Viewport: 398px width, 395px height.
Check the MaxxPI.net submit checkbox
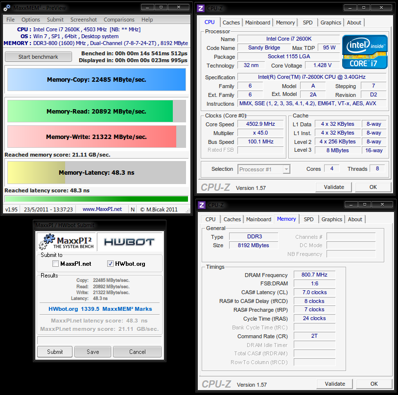pos(55,263)
